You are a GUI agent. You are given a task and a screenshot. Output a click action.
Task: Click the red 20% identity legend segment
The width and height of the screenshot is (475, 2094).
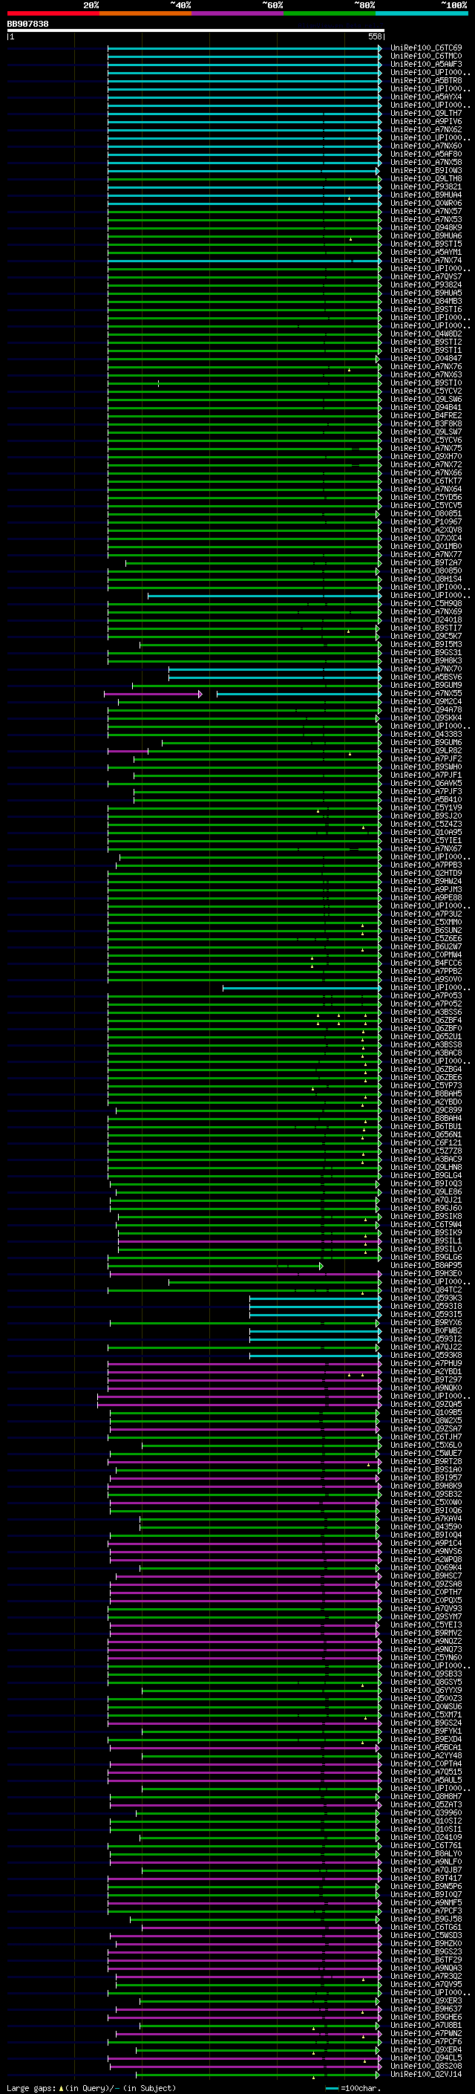53,13
